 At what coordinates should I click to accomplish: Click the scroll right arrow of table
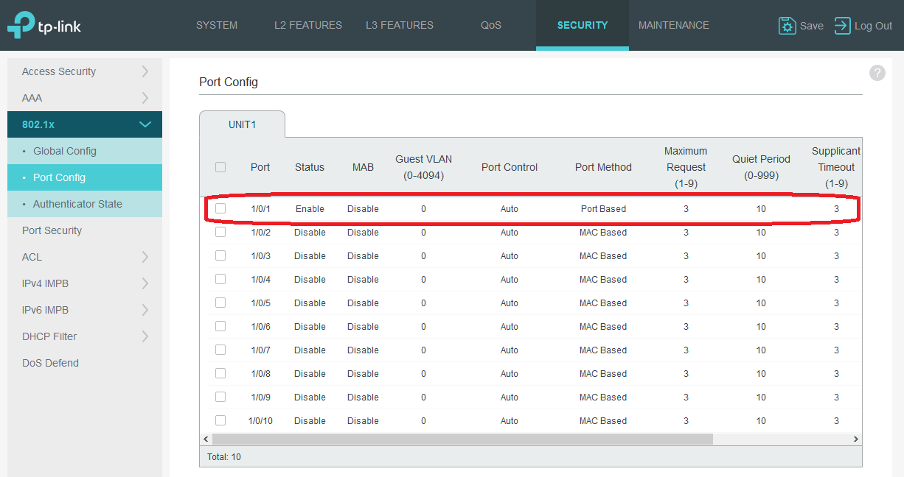click(855, 439)
